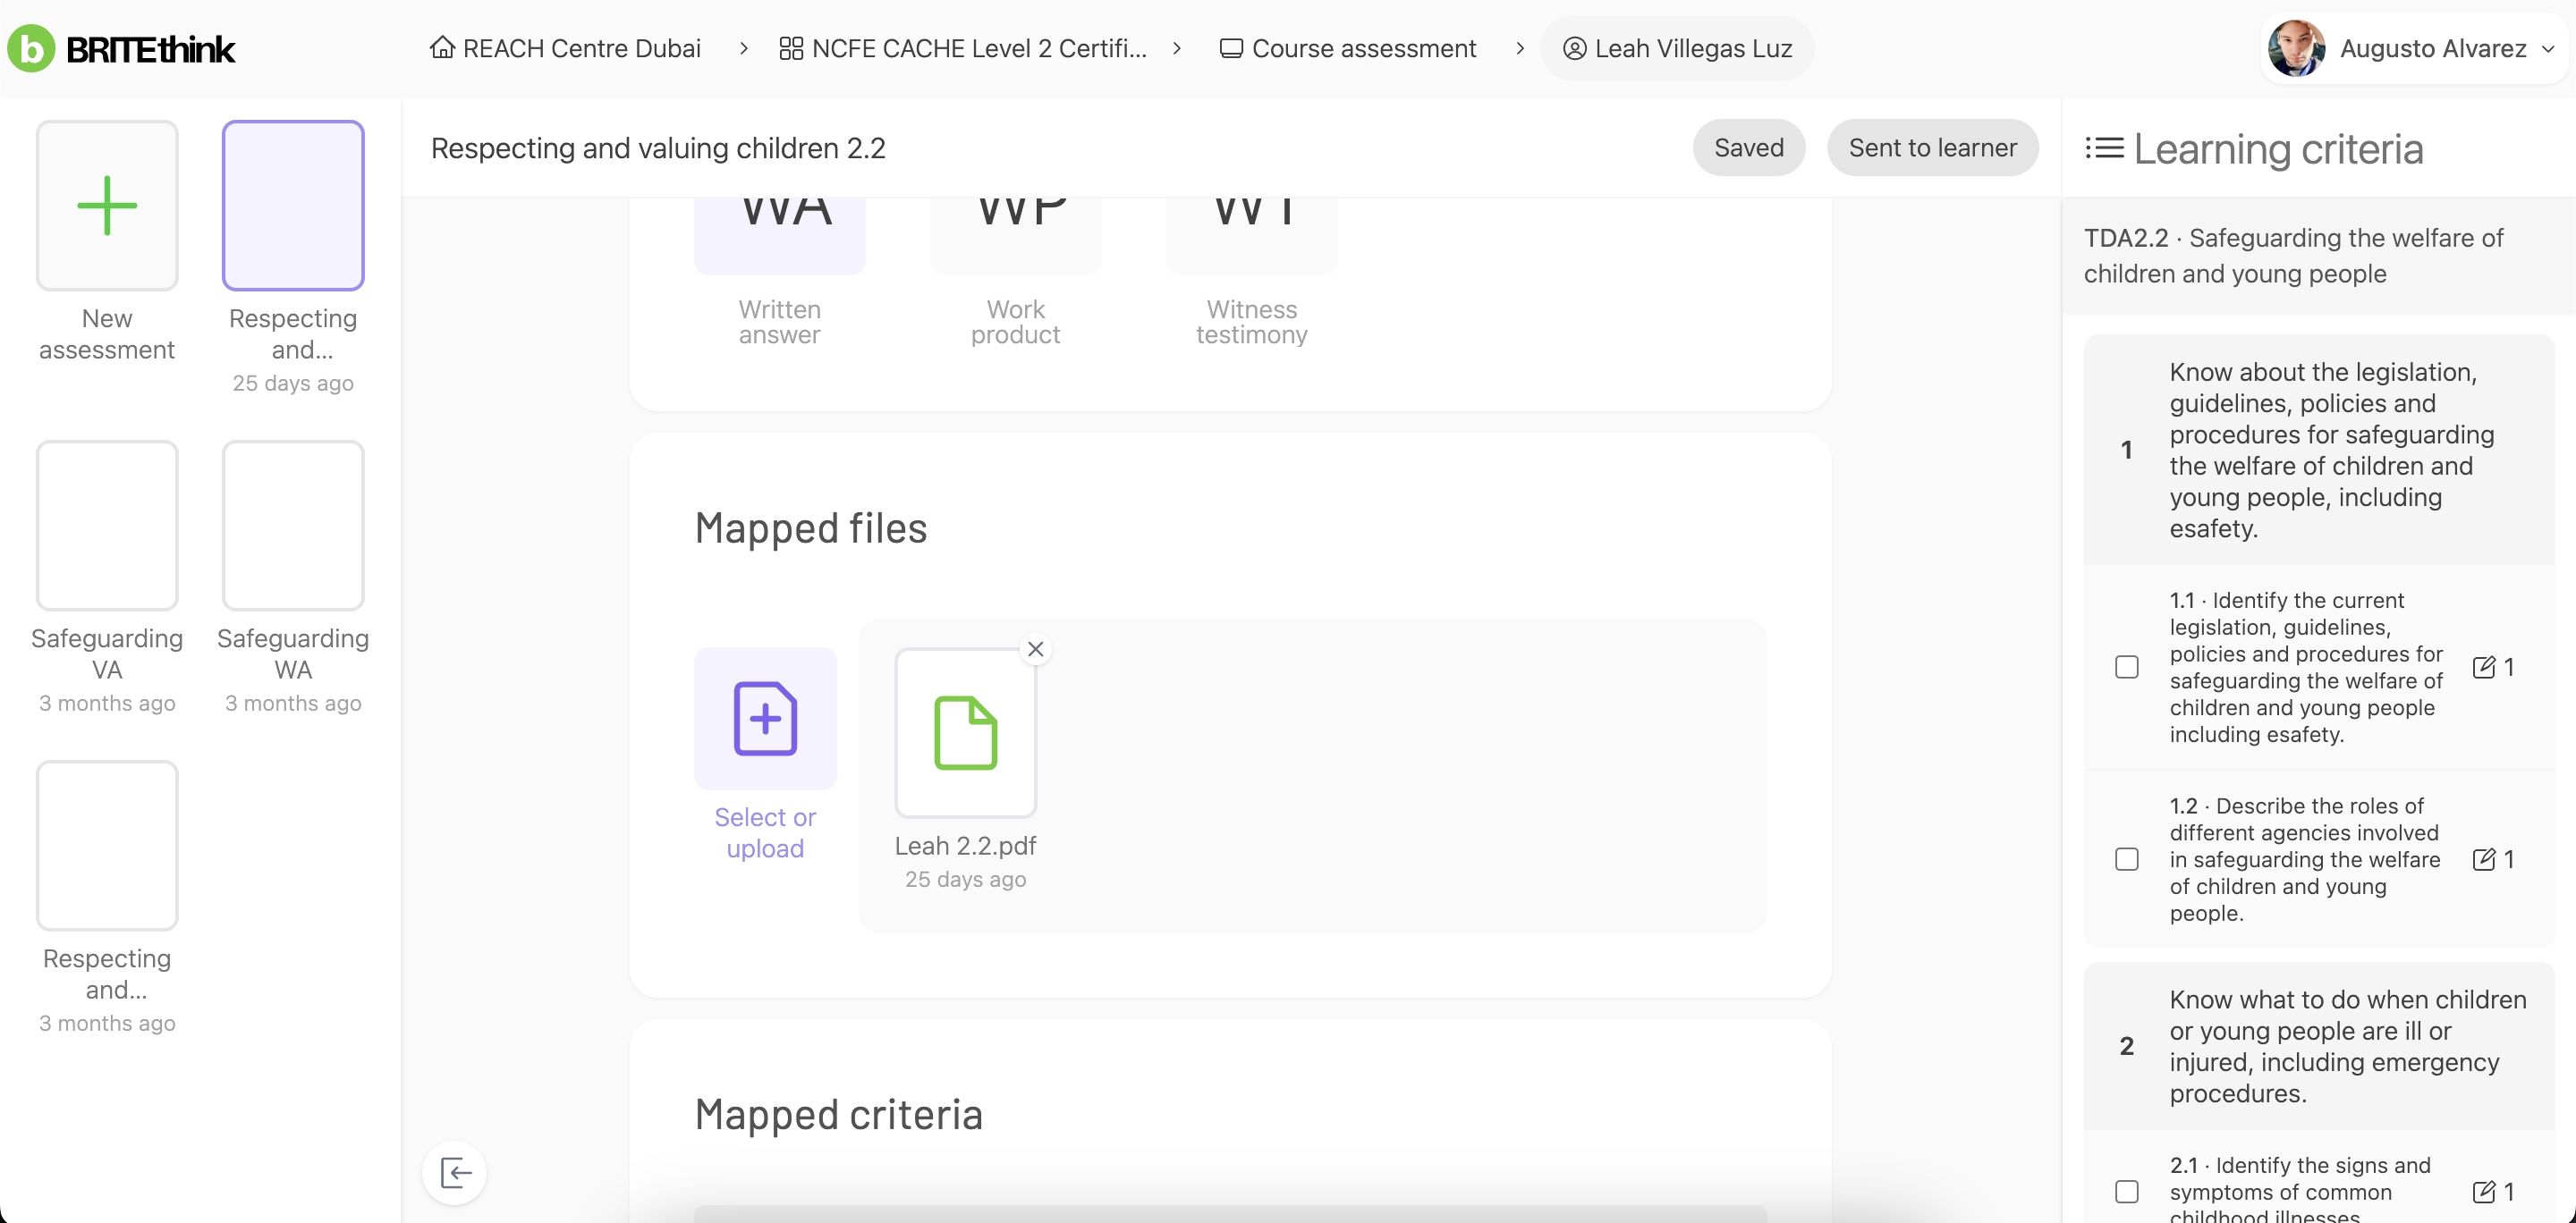This screenshot has height=1223, width=2576.
Task: Click criterion 1.2 description text
Action: pos(2304,859)
